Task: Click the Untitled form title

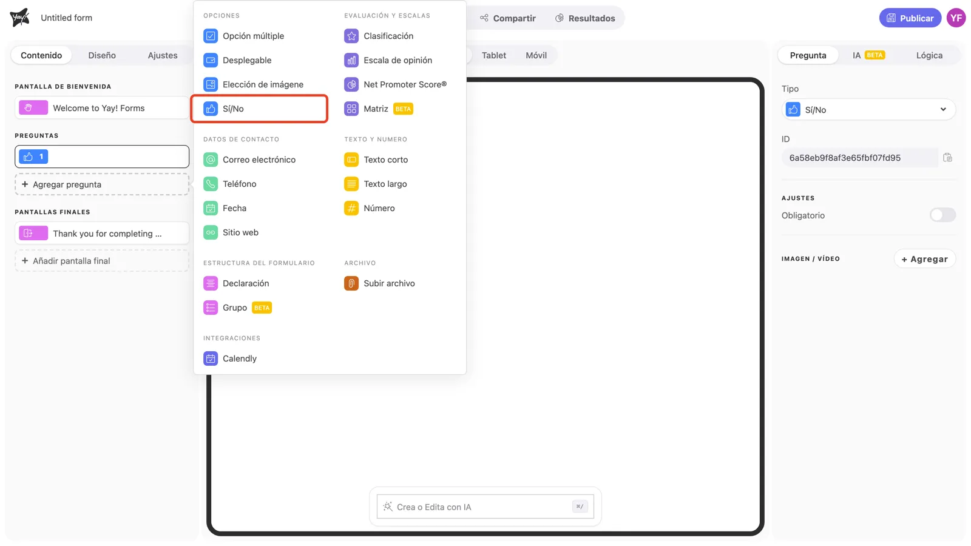Action: 67,18
